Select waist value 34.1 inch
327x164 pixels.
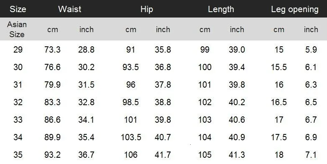pyautogui.click(x=86, y=120)
